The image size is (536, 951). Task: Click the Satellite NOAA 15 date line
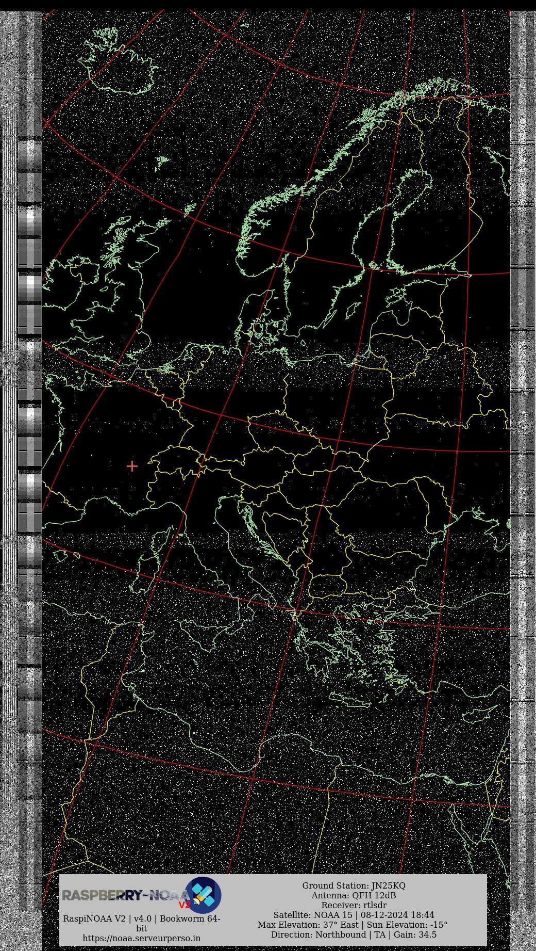pyautogui.click(x=354, y=915)
